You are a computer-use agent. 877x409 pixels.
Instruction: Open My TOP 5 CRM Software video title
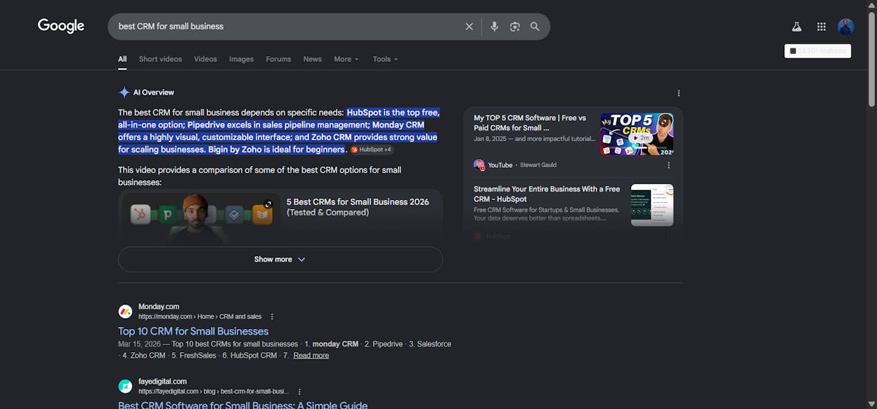[530, 123]
